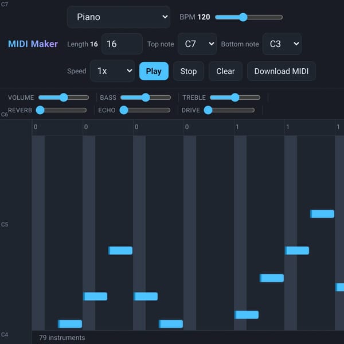Select the earliest note block in the sequence
Image resolution: width=344 pixels, height=344 pixels.
click(x=70, y=324)
